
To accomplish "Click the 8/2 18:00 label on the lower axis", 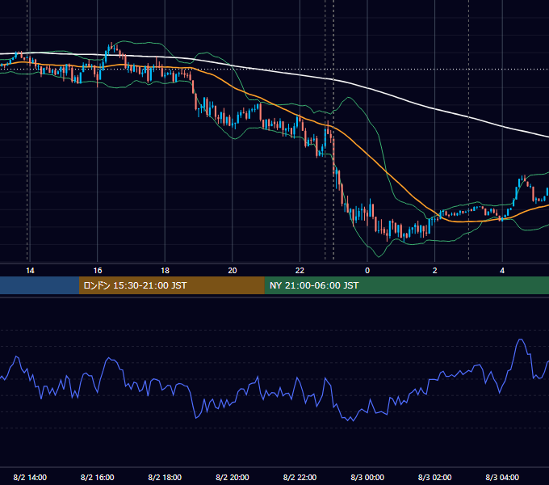I will (x=165, y=477).
